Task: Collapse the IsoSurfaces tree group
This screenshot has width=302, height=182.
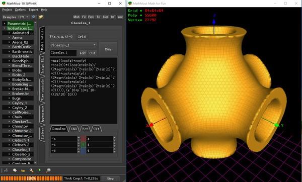Action: 5,28
